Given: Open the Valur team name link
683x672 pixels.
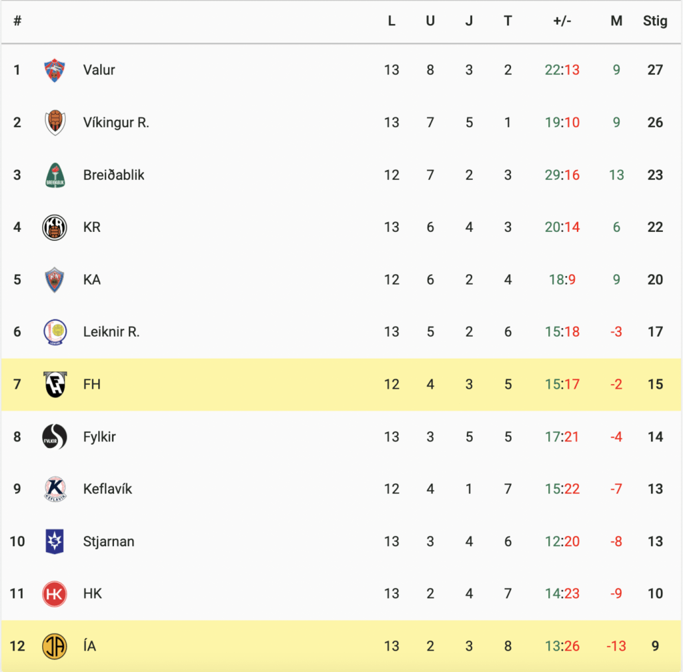Looking at the screenshot, I should point(99,70).
